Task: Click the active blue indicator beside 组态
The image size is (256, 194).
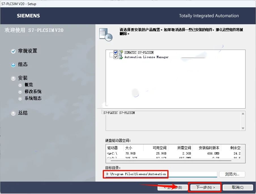Action: tap(13, 65)
